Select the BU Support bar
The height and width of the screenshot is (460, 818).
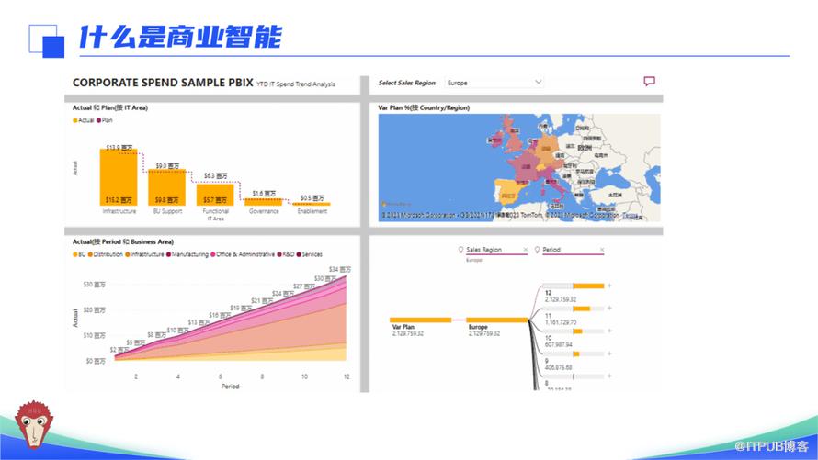[x=167, y=187]
